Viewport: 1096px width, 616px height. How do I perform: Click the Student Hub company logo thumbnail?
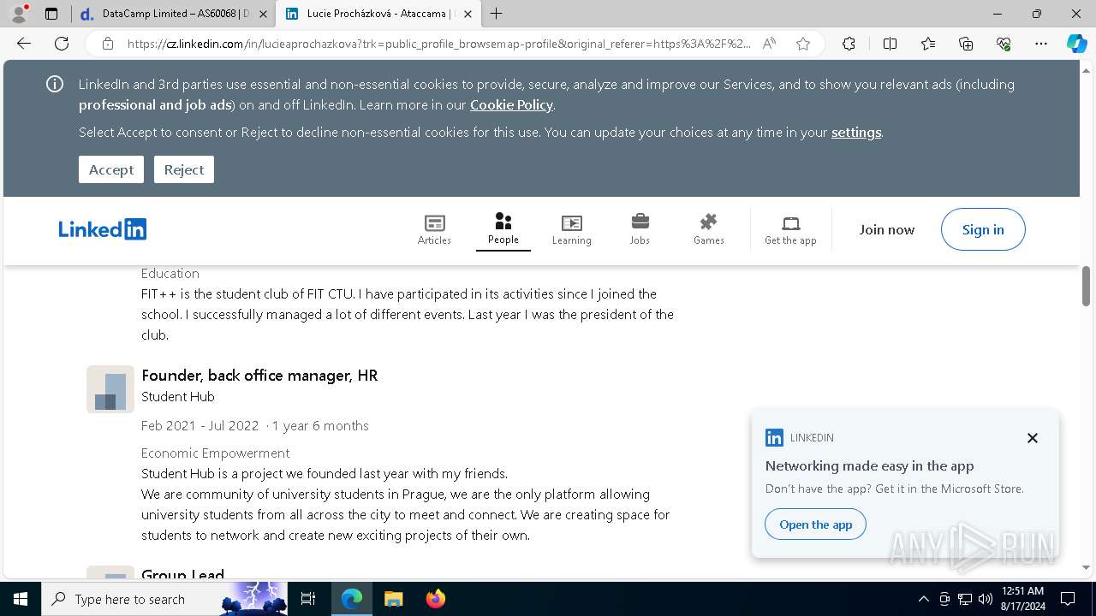click(x=110, y=389)
